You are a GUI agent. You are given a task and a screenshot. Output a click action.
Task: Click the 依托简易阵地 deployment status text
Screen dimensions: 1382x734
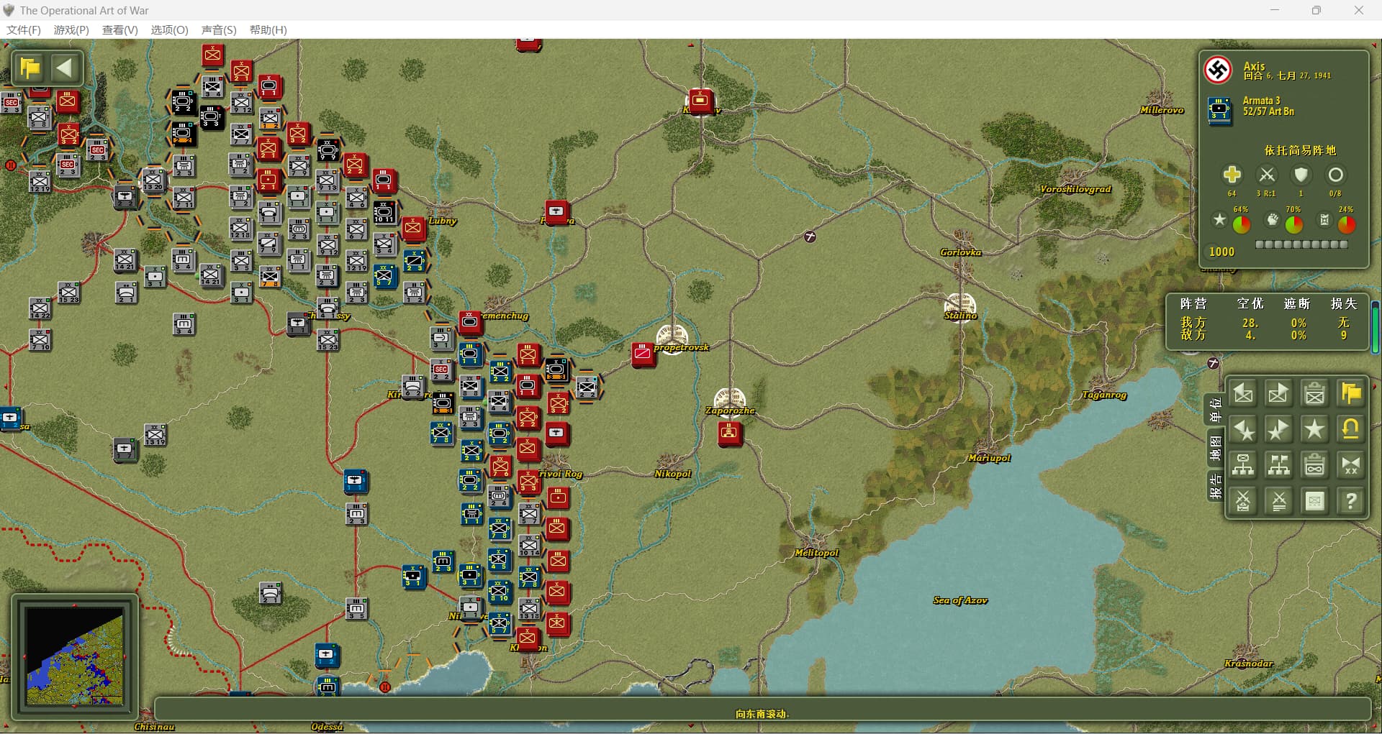tap(1300, 150)
